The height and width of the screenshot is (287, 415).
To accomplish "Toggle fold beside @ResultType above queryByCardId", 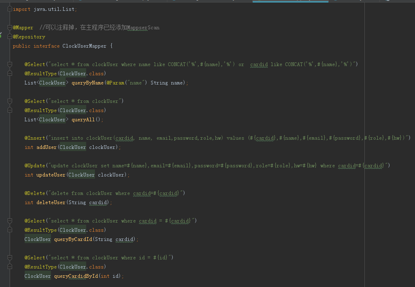I will click(10, 230).
